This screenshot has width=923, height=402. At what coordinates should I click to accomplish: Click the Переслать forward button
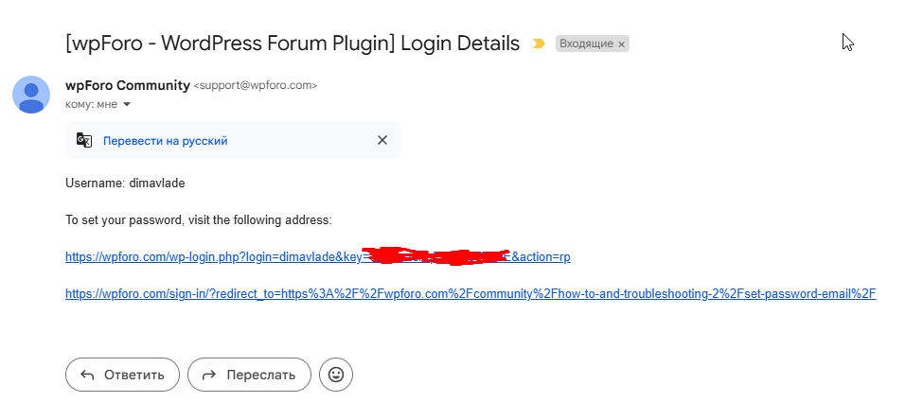pyautogui.click(x=249, y=375)
